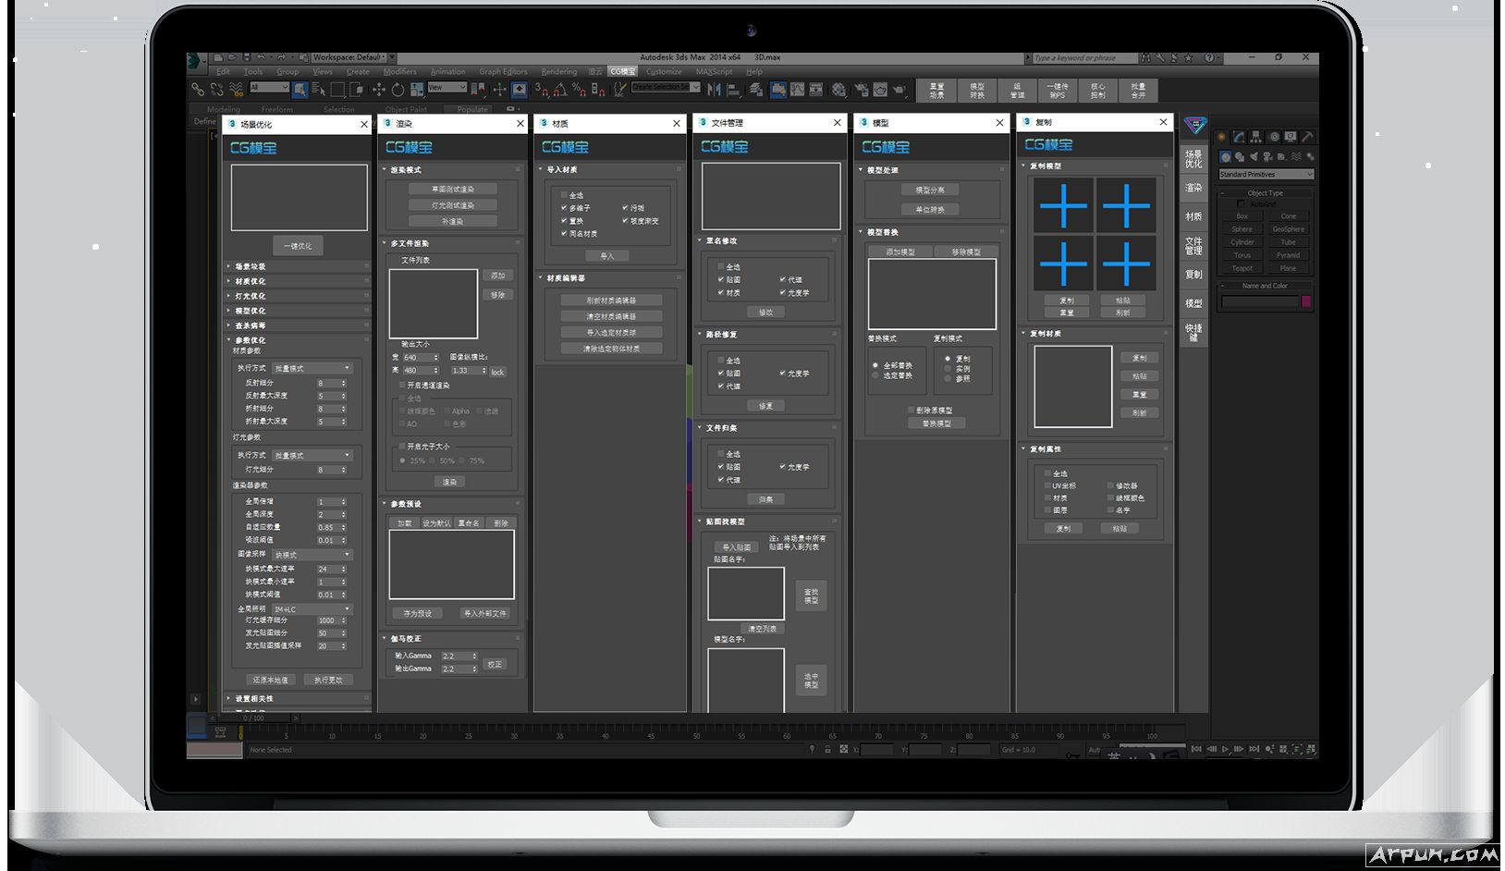The height and width of the screenshot is (871, 1505).
Task: Toggle the Percent Snap icon
Action: point(579,90)
